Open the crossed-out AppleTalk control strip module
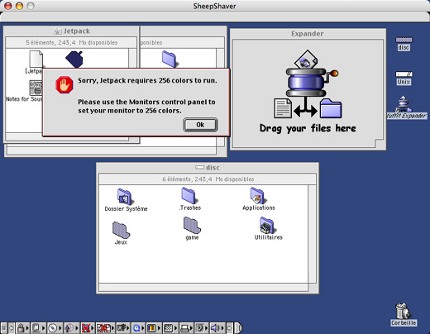 (x=88, y=328)
